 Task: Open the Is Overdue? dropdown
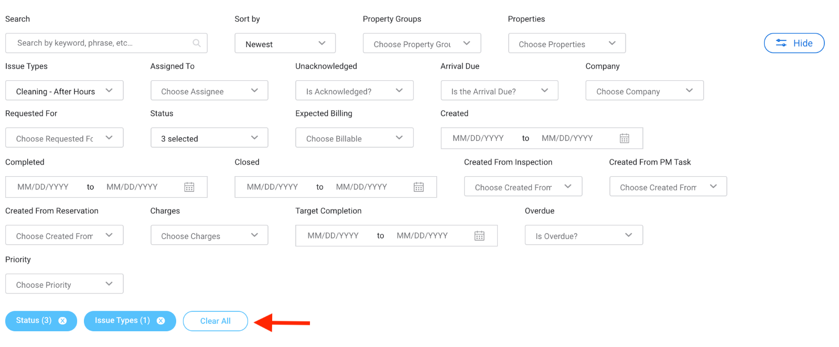coord(584,235)
